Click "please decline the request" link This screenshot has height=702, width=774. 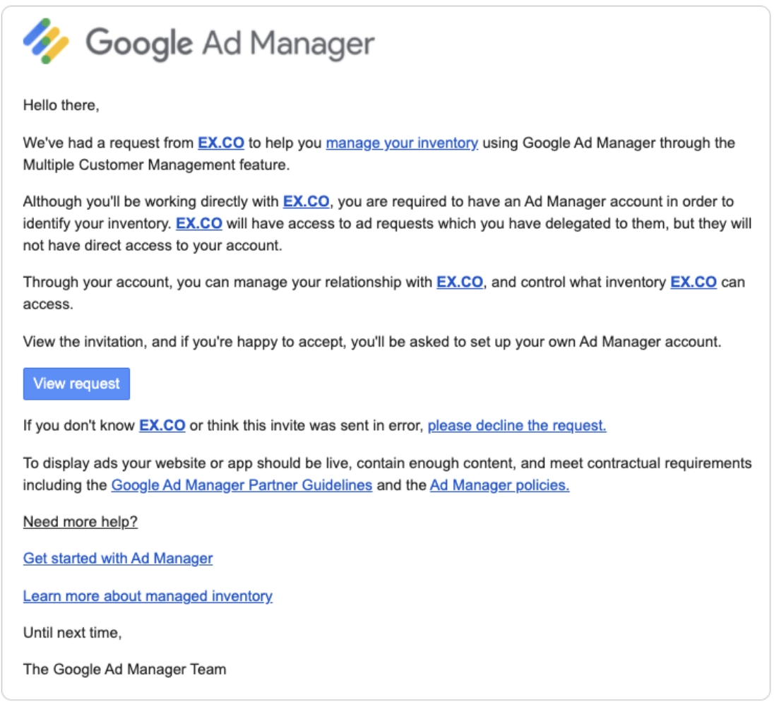pyautogui.click(x=517, y=426)
